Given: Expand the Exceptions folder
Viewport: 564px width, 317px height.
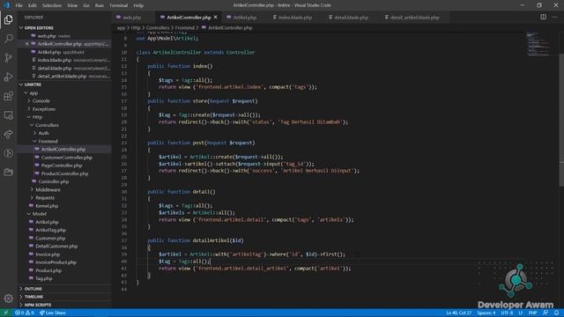Looking at the screenshot, I should (x=43, y=109).
